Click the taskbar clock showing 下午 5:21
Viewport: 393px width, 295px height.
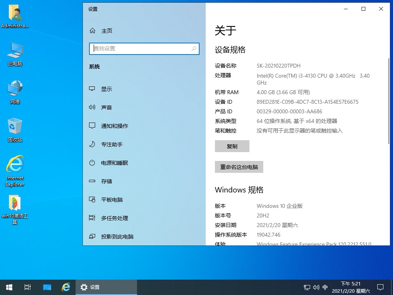tap(351, 287)
